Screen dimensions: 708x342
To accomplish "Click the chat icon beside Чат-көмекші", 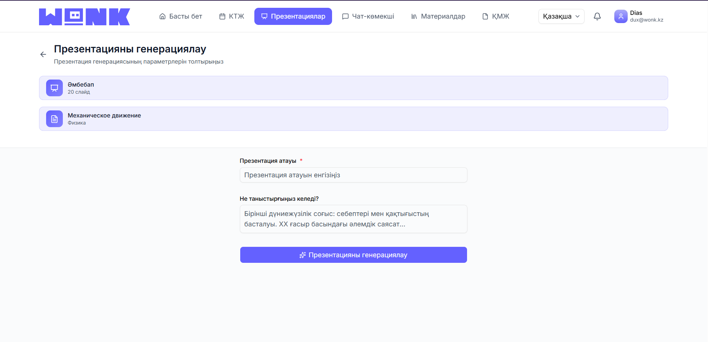I will (345, 16).
